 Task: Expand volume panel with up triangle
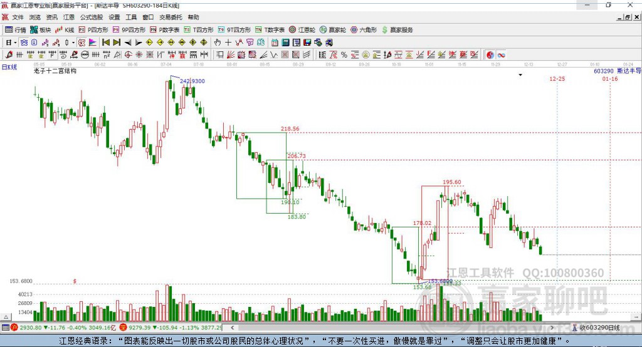point(6,317)
